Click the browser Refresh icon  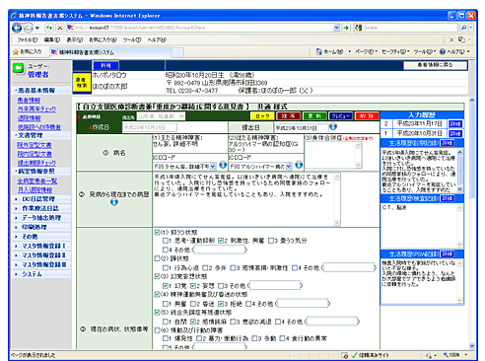pyautogui.click(x=49, y=28)
